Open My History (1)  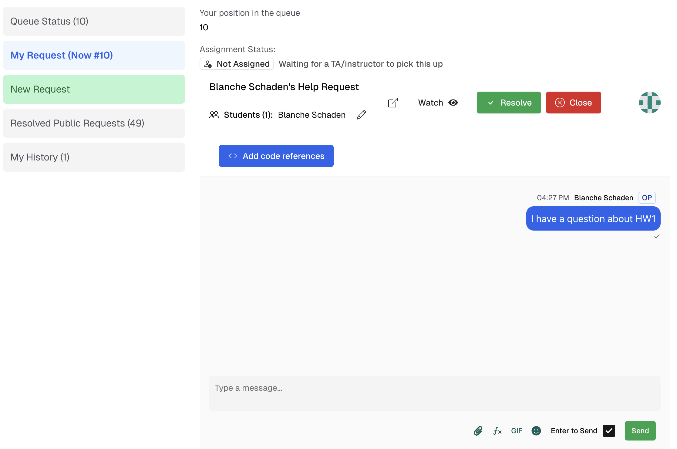(94, 157)
